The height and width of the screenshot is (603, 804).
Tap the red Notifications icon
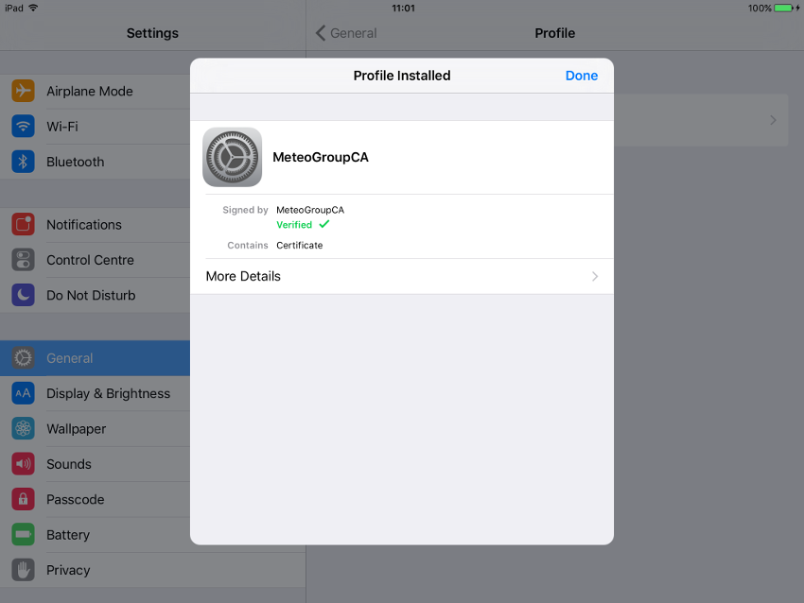tap(24, 225)
